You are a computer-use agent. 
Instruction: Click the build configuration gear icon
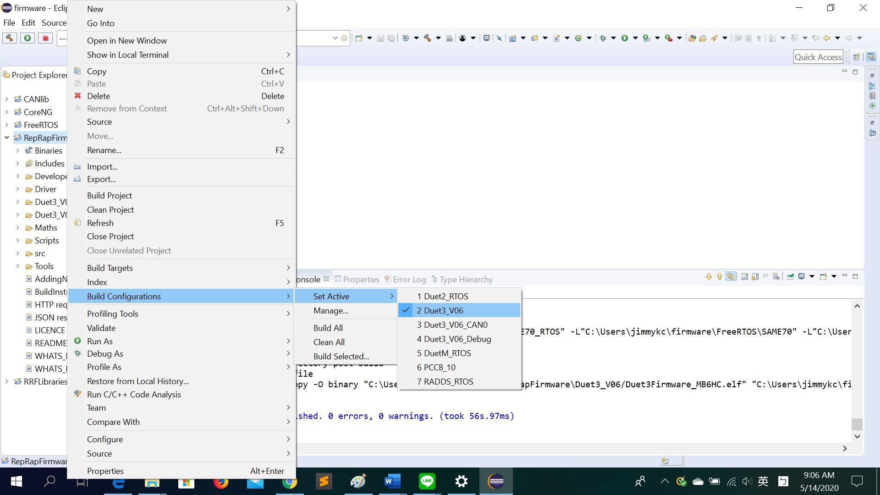tap(344, 38)
